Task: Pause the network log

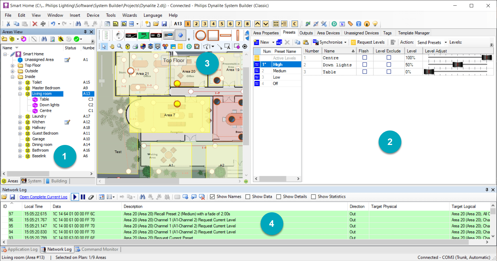Action: pos(83,197)
